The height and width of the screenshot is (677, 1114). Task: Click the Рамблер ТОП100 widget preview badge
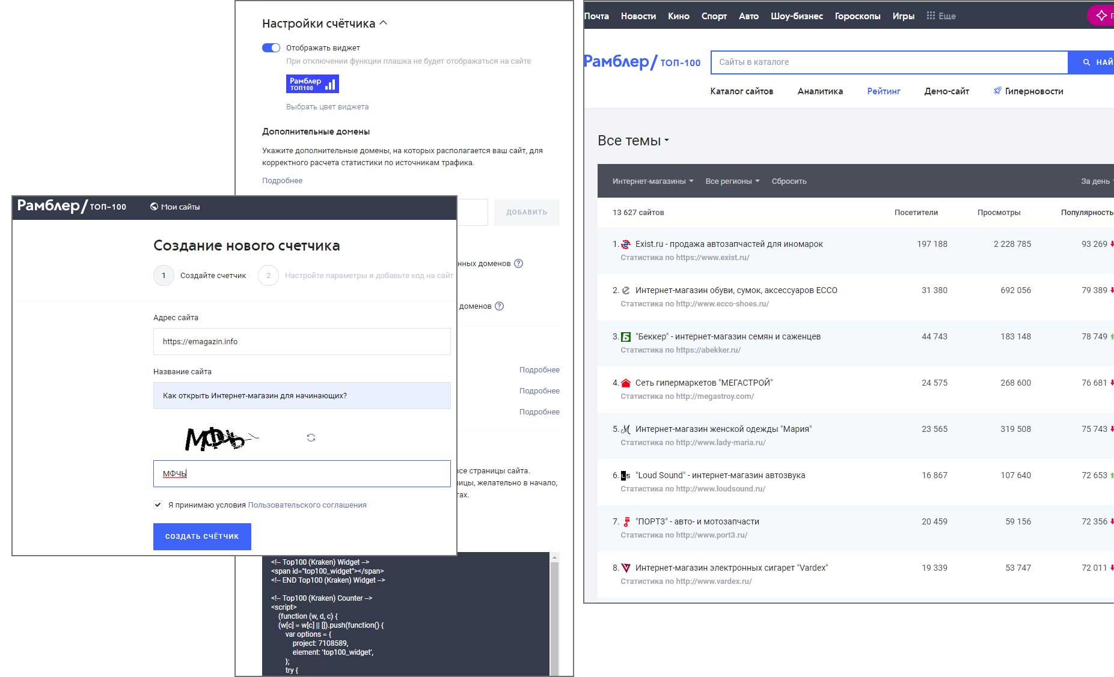coord(313,83)
